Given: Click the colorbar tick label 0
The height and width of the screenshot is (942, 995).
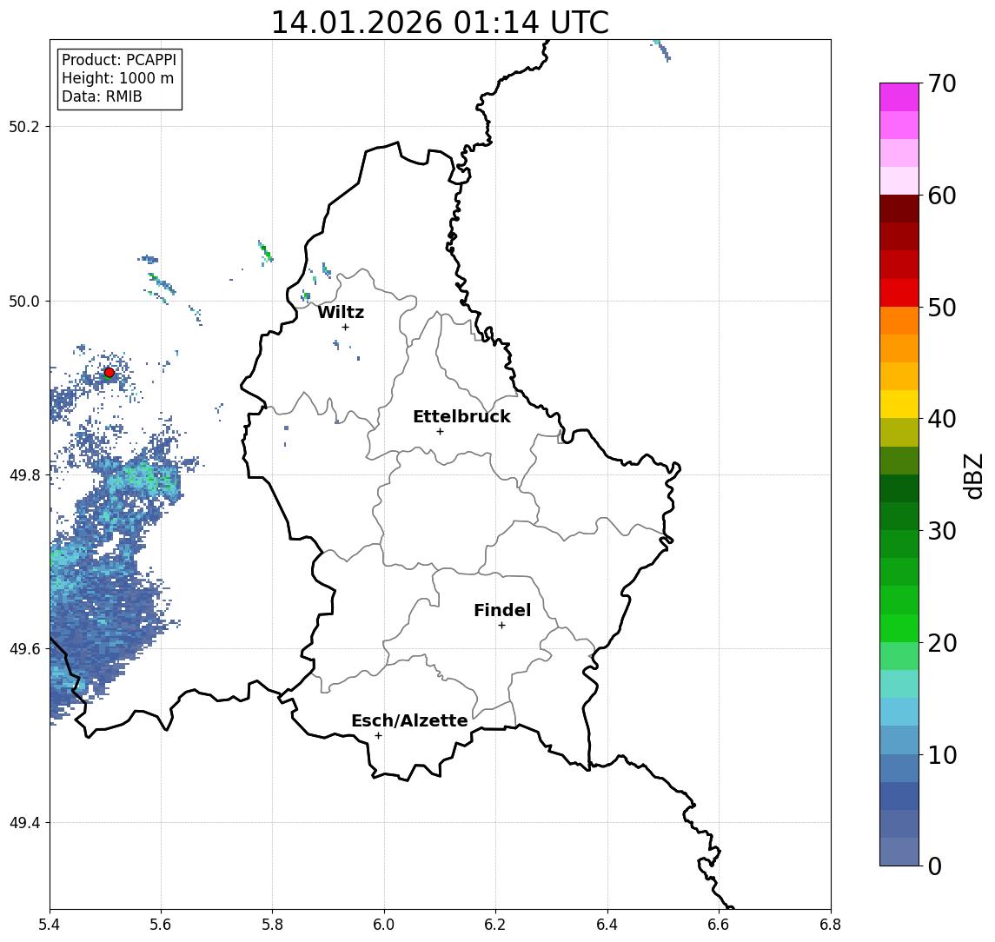Looking at the screenshot, I should (x=935, y=866).
